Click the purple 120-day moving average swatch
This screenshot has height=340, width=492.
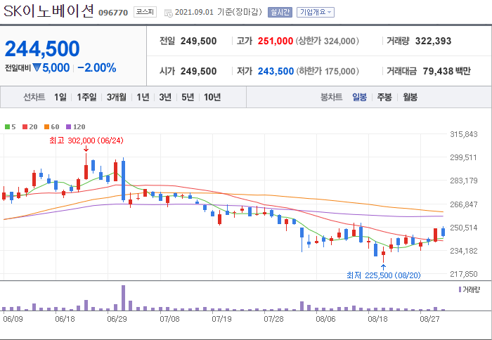point(69,126)
